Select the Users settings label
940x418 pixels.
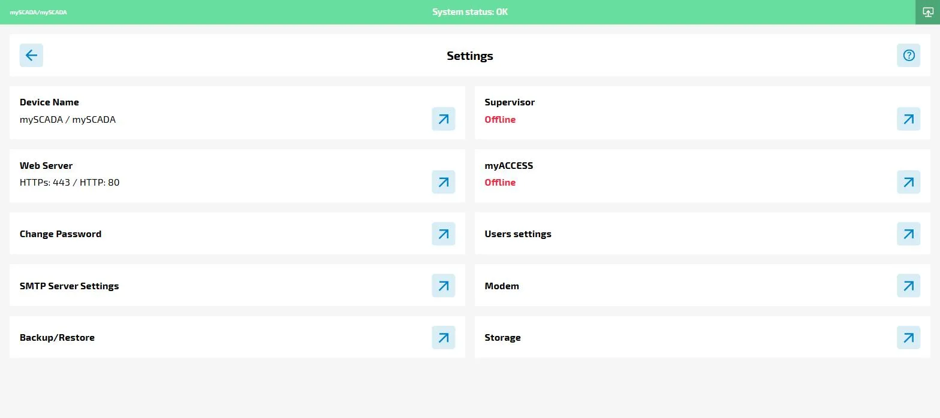(518, 234)
